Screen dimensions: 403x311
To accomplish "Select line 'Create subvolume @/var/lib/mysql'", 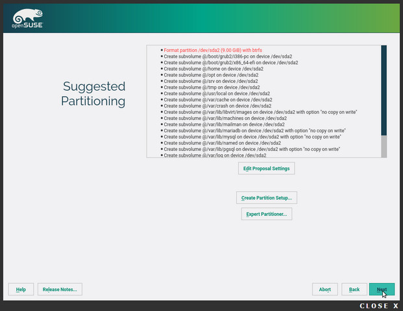I will pos(252,137).
